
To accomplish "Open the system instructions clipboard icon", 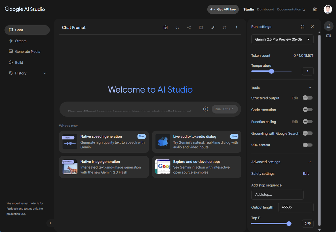I will coord(166,28).
